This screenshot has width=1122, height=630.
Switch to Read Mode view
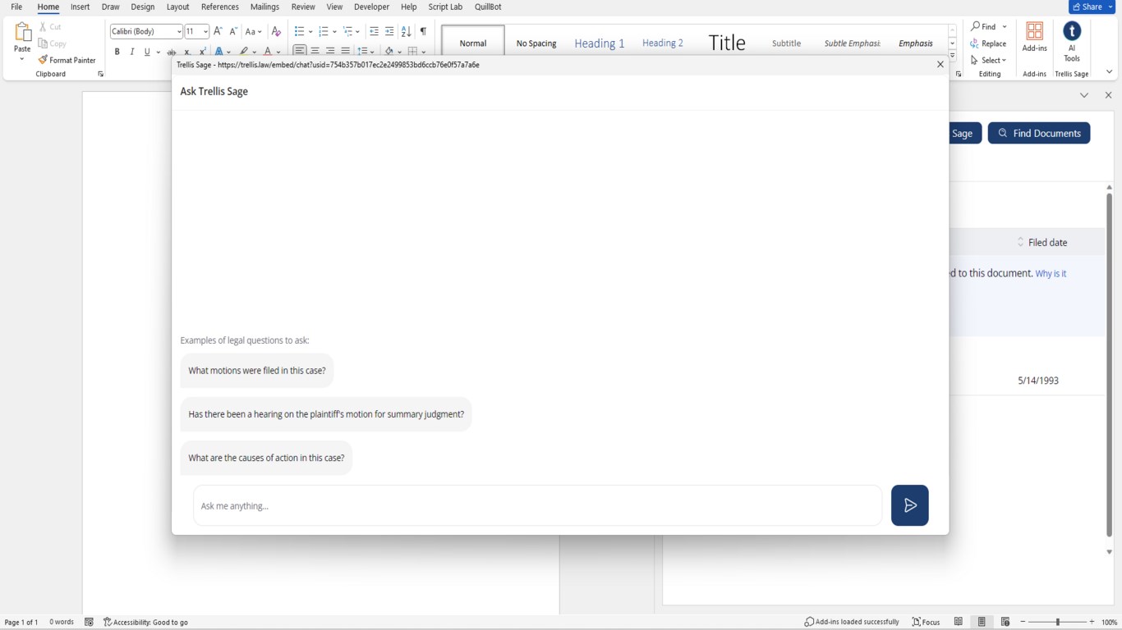pos(959,622)
